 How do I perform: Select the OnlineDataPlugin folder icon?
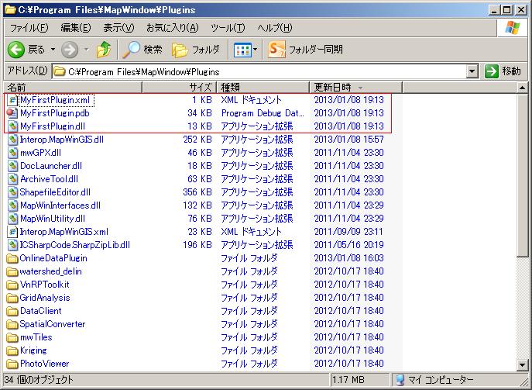pyautogui.click(x=12, y=258)
